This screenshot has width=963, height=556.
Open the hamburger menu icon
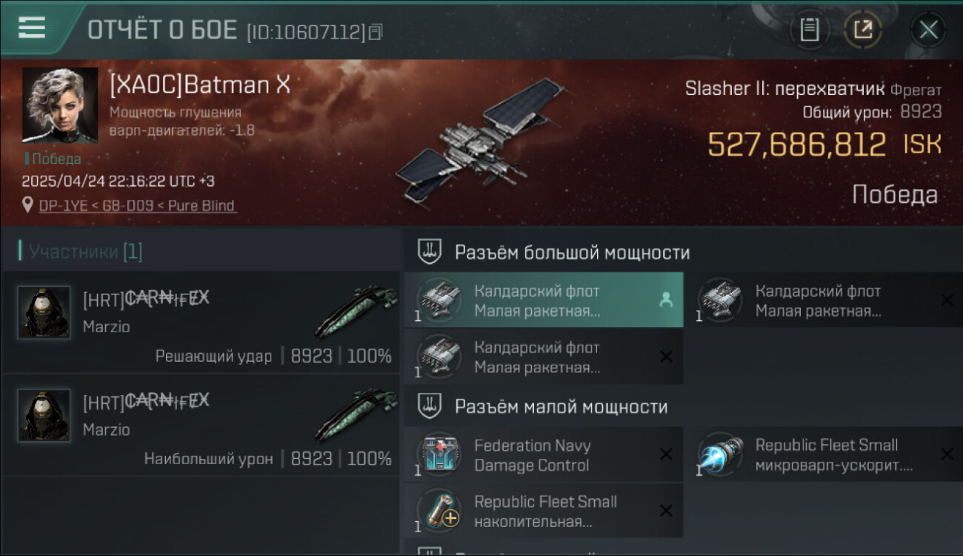32,27
